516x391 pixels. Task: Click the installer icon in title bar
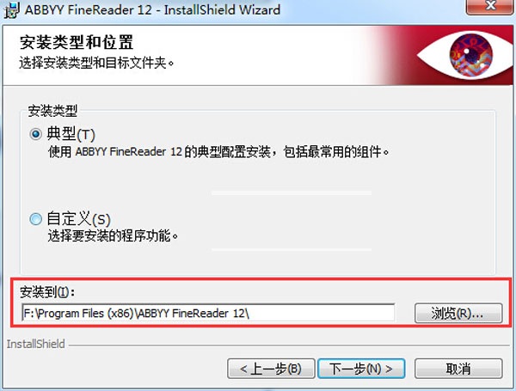point(12,9)
